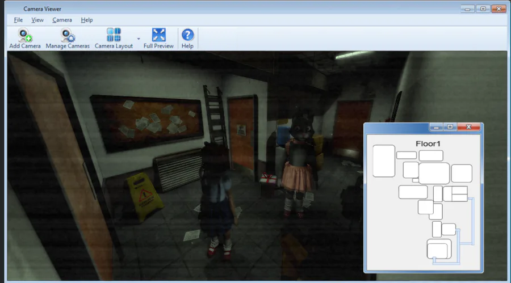This screenshot has width=511, height=283.
Task: Minimize the Floor1 map window
Action: (x=436, y=126)
